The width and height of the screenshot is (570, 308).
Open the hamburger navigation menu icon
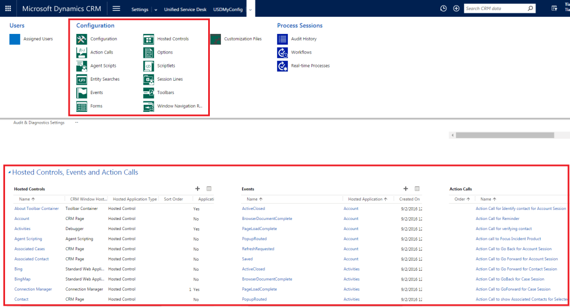[116, 8]
